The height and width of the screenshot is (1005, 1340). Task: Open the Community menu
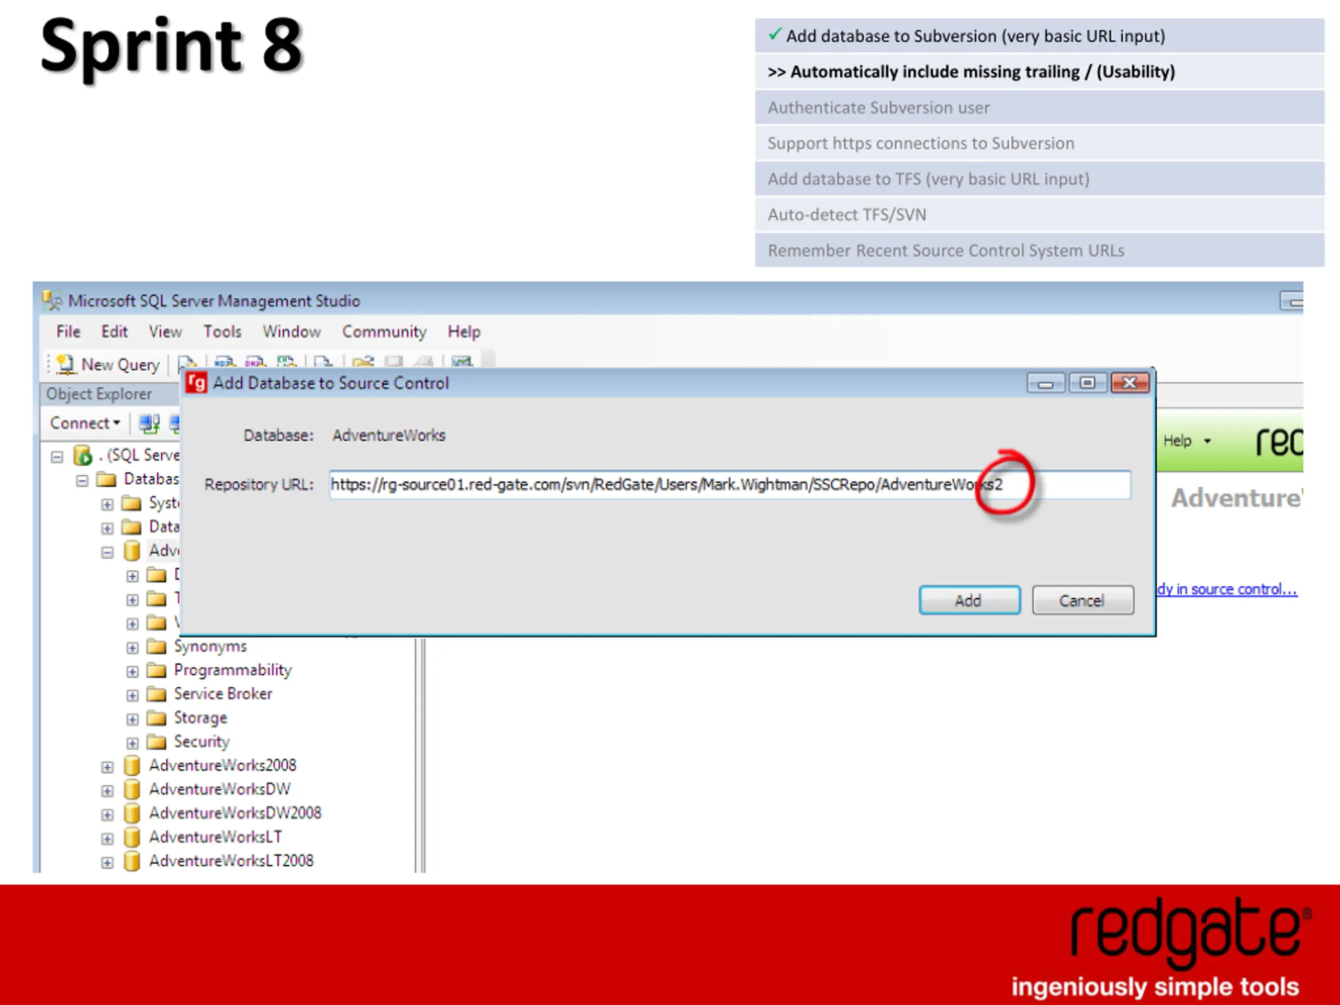[384, 331]
